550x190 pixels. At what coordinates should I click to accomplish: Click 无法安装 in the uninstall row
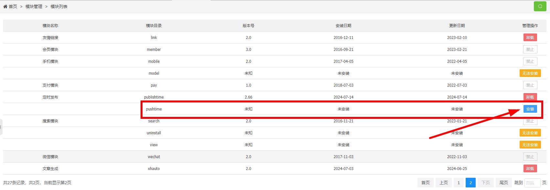pos(530,133)
